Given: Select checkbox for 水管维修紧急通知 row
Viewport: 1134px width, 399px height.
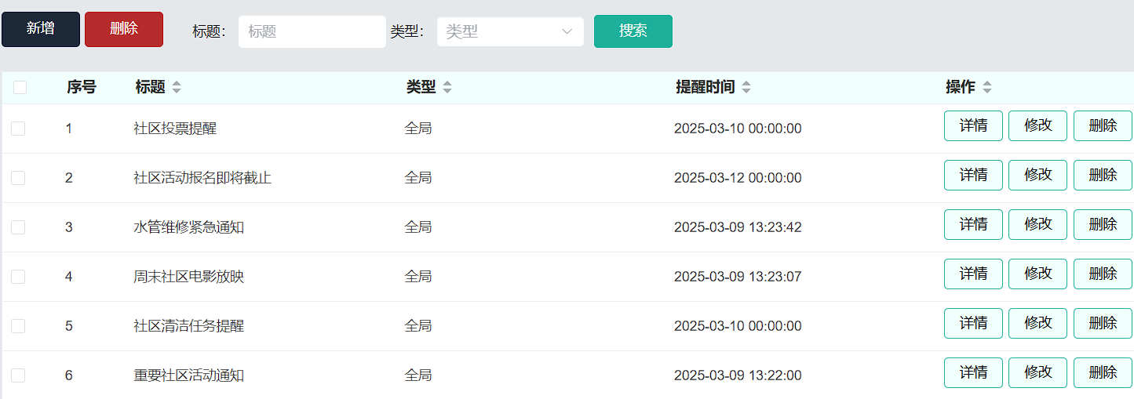Looking at the screenshot, I should 18,227.
